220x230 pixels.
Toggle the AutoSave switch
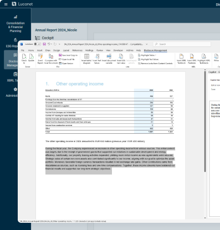tap(37, 44)
